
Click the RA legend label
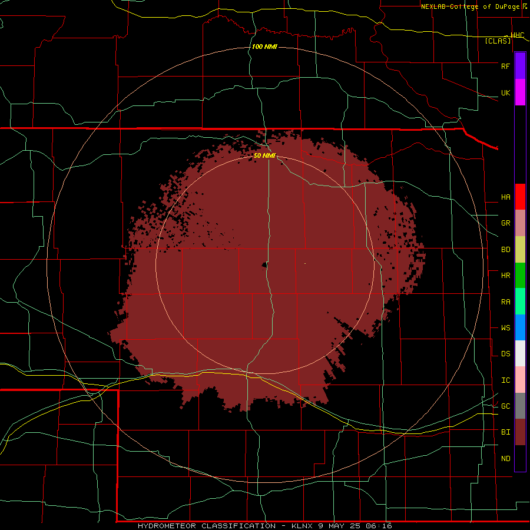click(x=505, y=302)
